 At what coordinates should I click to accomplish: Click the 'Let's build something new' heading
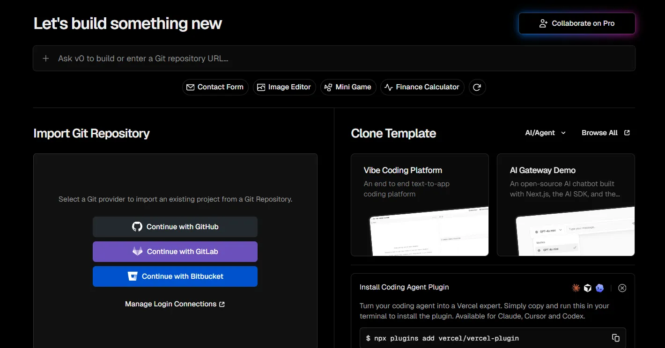(x=128, y=23)
